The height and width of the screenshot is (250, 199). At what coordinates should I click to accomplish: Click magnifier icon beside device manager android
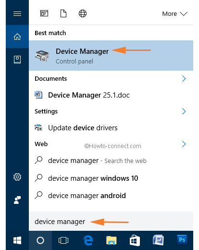pos(38,195)
